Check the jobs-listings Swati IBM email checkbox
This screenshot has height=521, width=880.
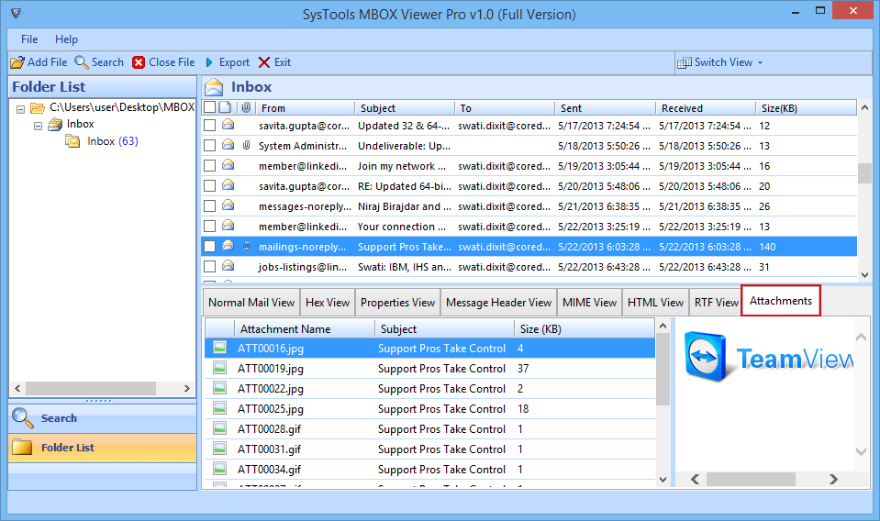tap(209, 266)
